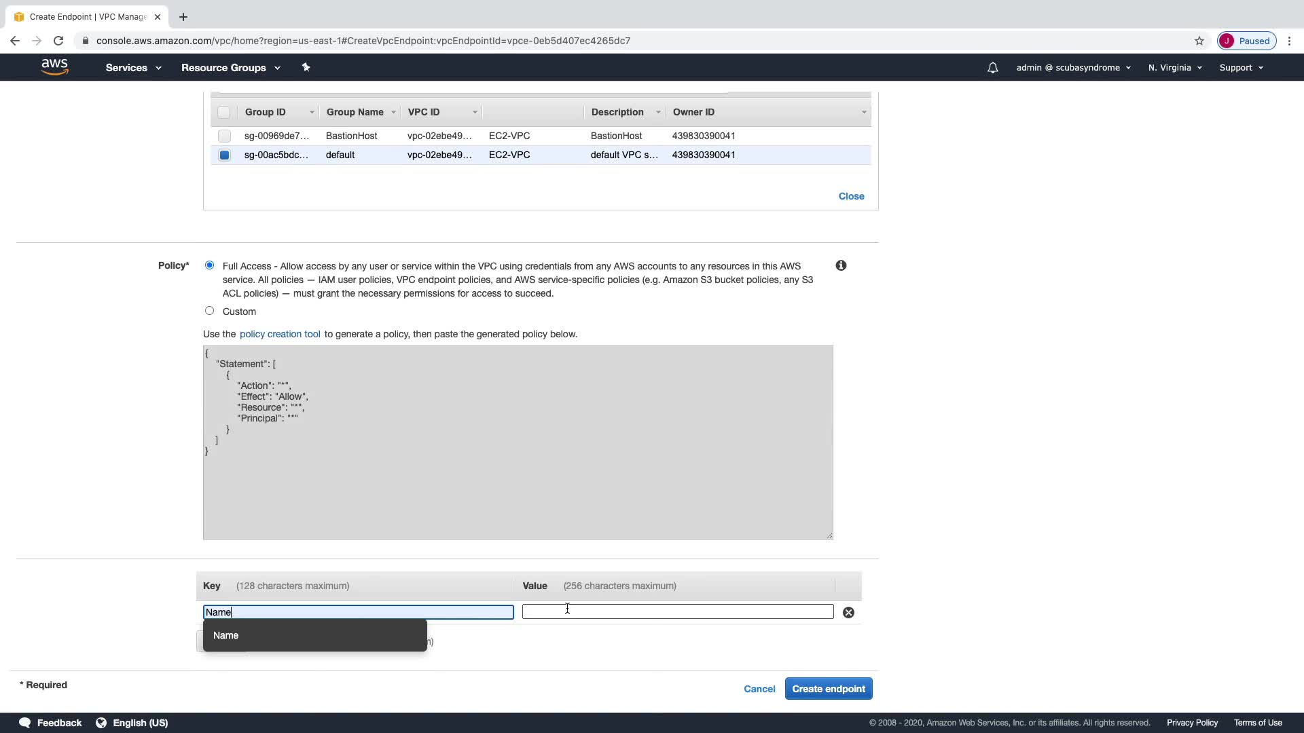Expand the N. Virginia region dropdown
The height and width of the screenshot is (733, 1304).
point(1174,68)
